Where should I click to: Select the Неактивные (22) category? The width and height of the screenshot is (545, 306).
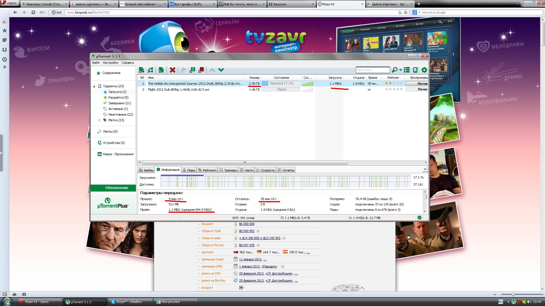(120, 114)
